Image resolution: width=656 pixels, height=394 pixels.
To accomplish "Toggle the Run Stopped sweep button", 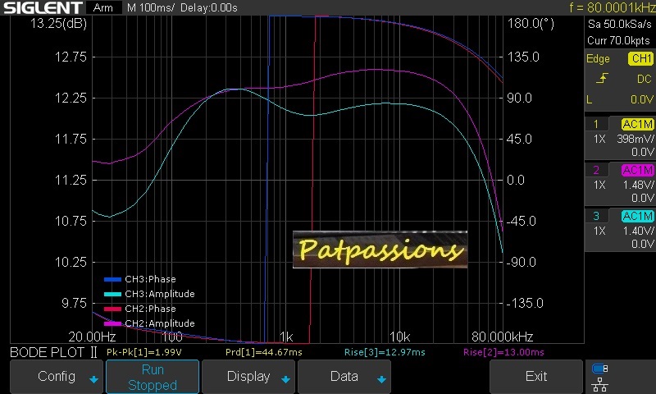I will (153, 377).
